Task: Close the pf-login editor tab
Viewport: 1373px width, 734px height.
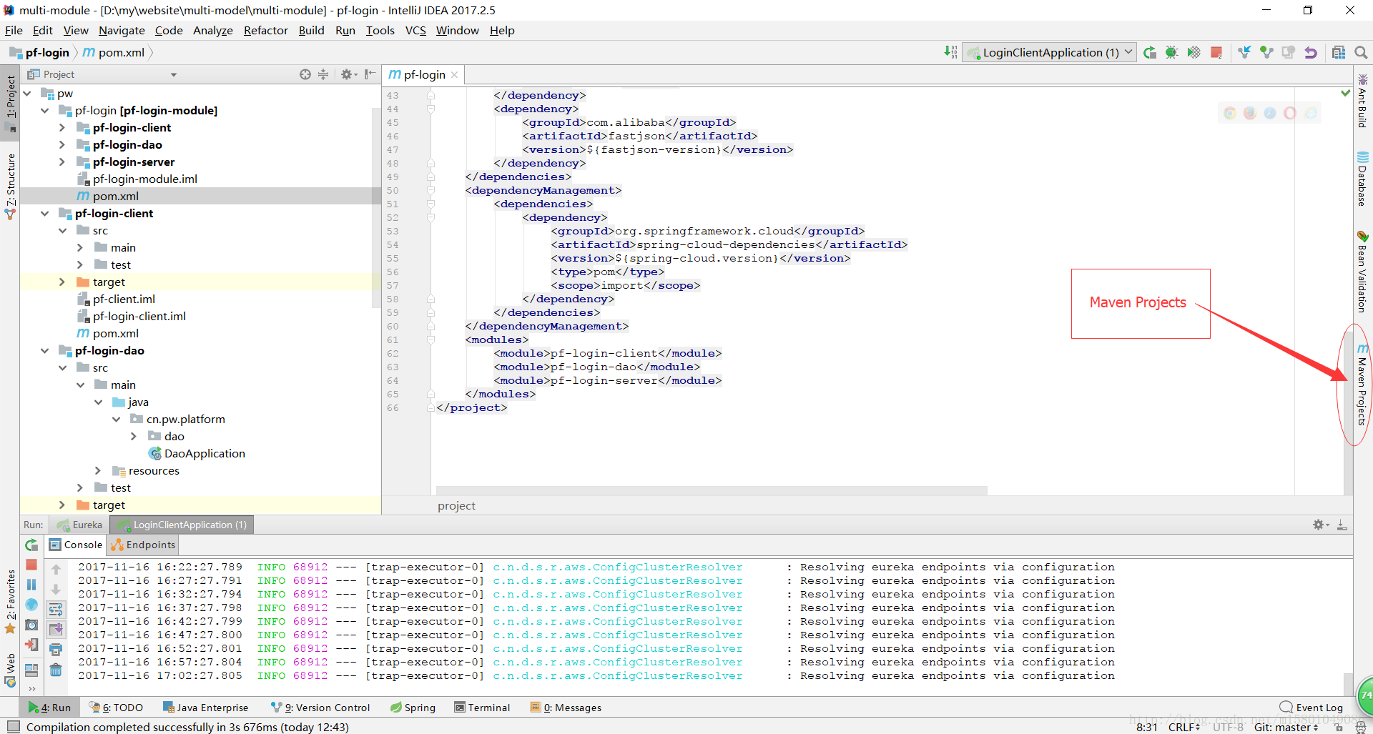Action: tap(454, 74)
